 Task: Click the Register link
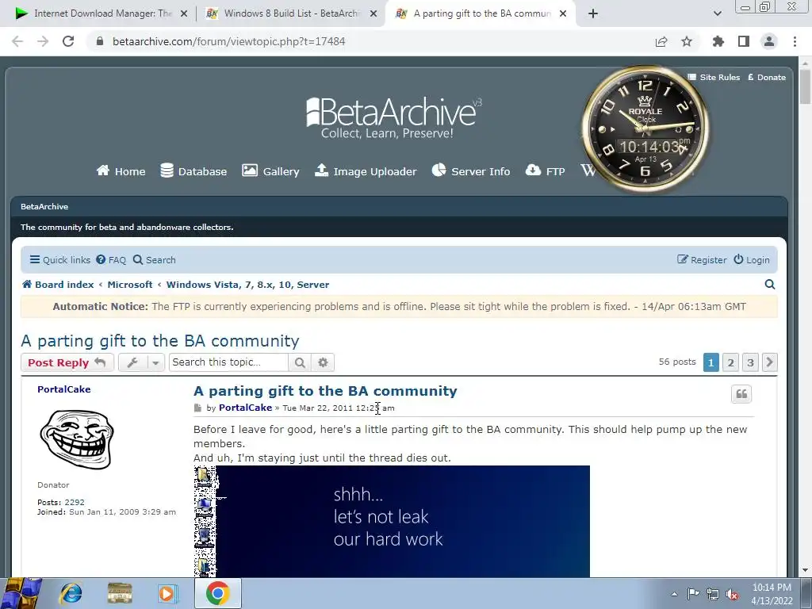coord(703,260)
